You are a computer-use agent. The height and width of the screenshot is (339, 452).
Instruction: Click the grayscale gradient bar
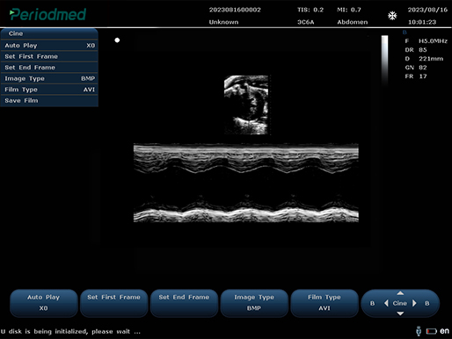(x=384, y=61)
